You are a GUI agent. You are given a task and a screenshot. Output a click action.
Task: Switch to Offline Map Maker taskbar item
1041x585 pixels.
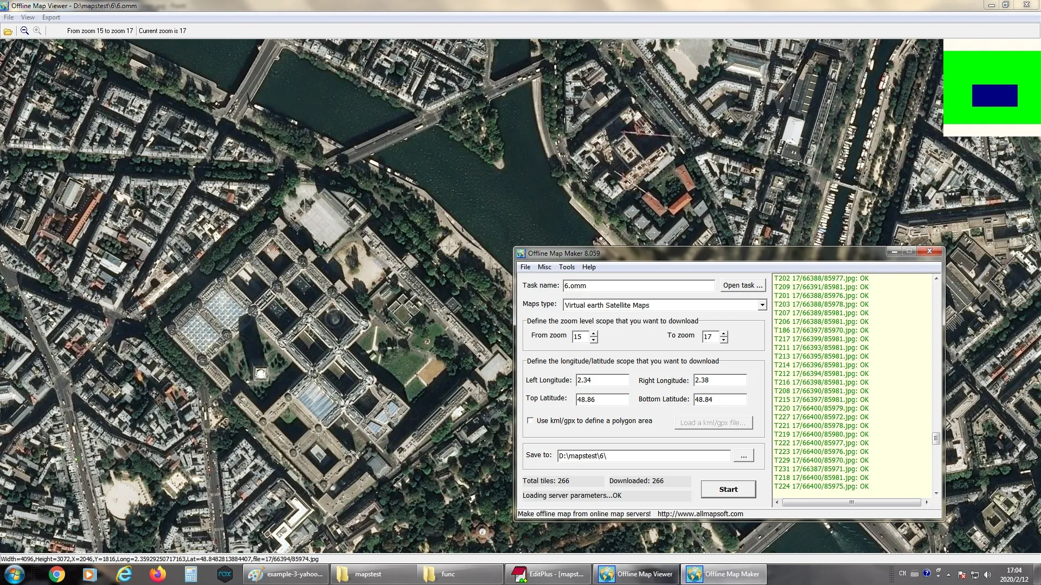pyautogui.click(x=724, y=574)
